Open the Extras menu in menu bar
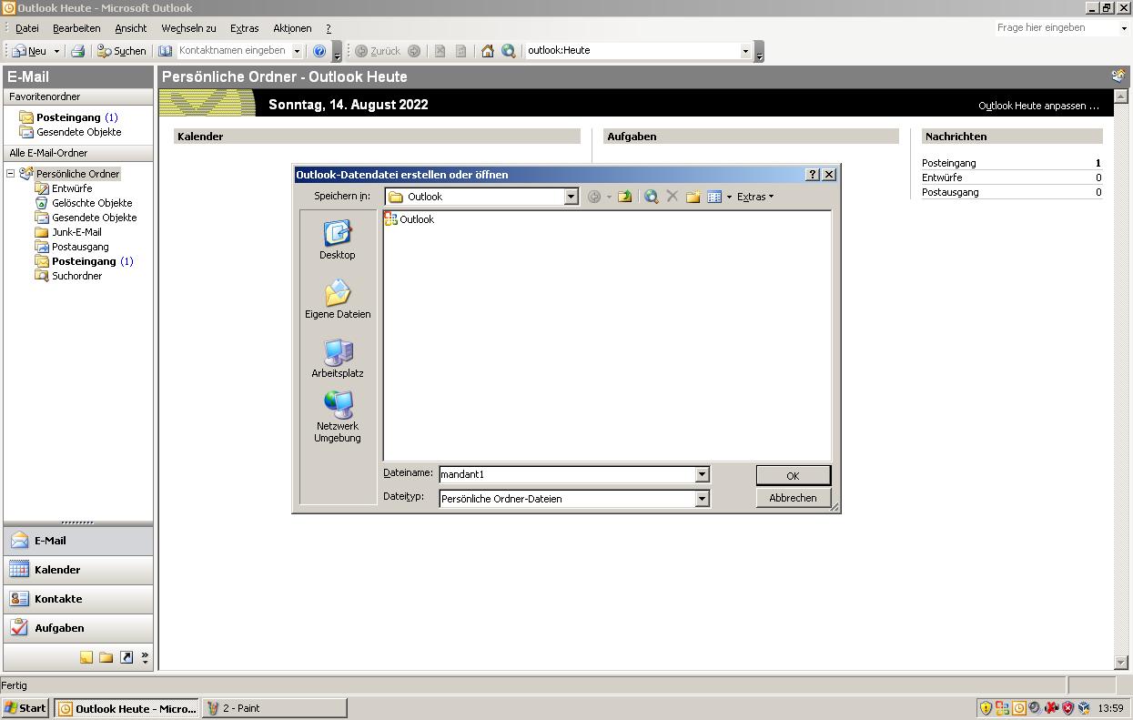Viewport: 1133px width, 720px height. pos(244,28)
